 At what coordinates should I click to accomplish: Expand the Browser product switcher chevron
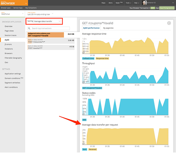click(x=26, y=3)
